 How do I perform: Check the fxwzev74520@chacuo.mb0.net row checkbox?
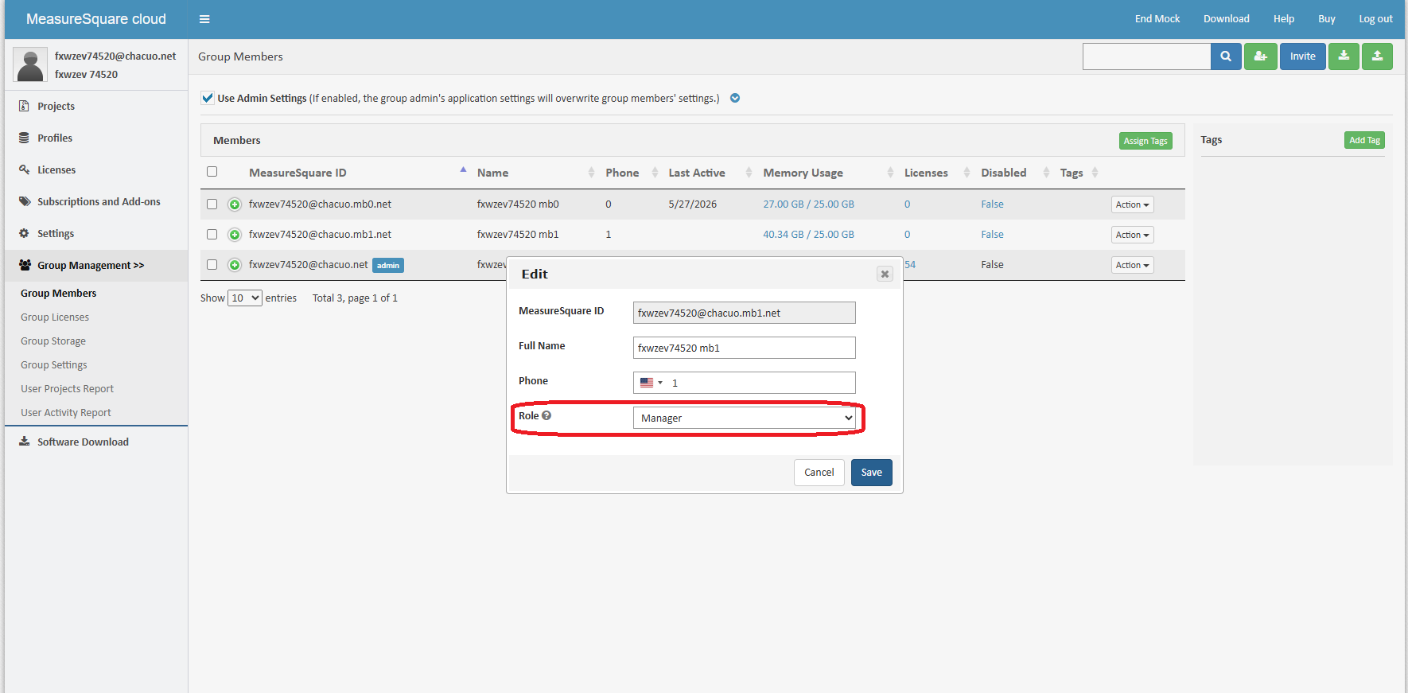tap(212, 204)
